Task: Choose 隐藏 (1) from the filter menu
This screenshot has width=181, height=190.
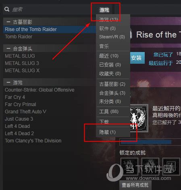Action: [x=107, y=132]
